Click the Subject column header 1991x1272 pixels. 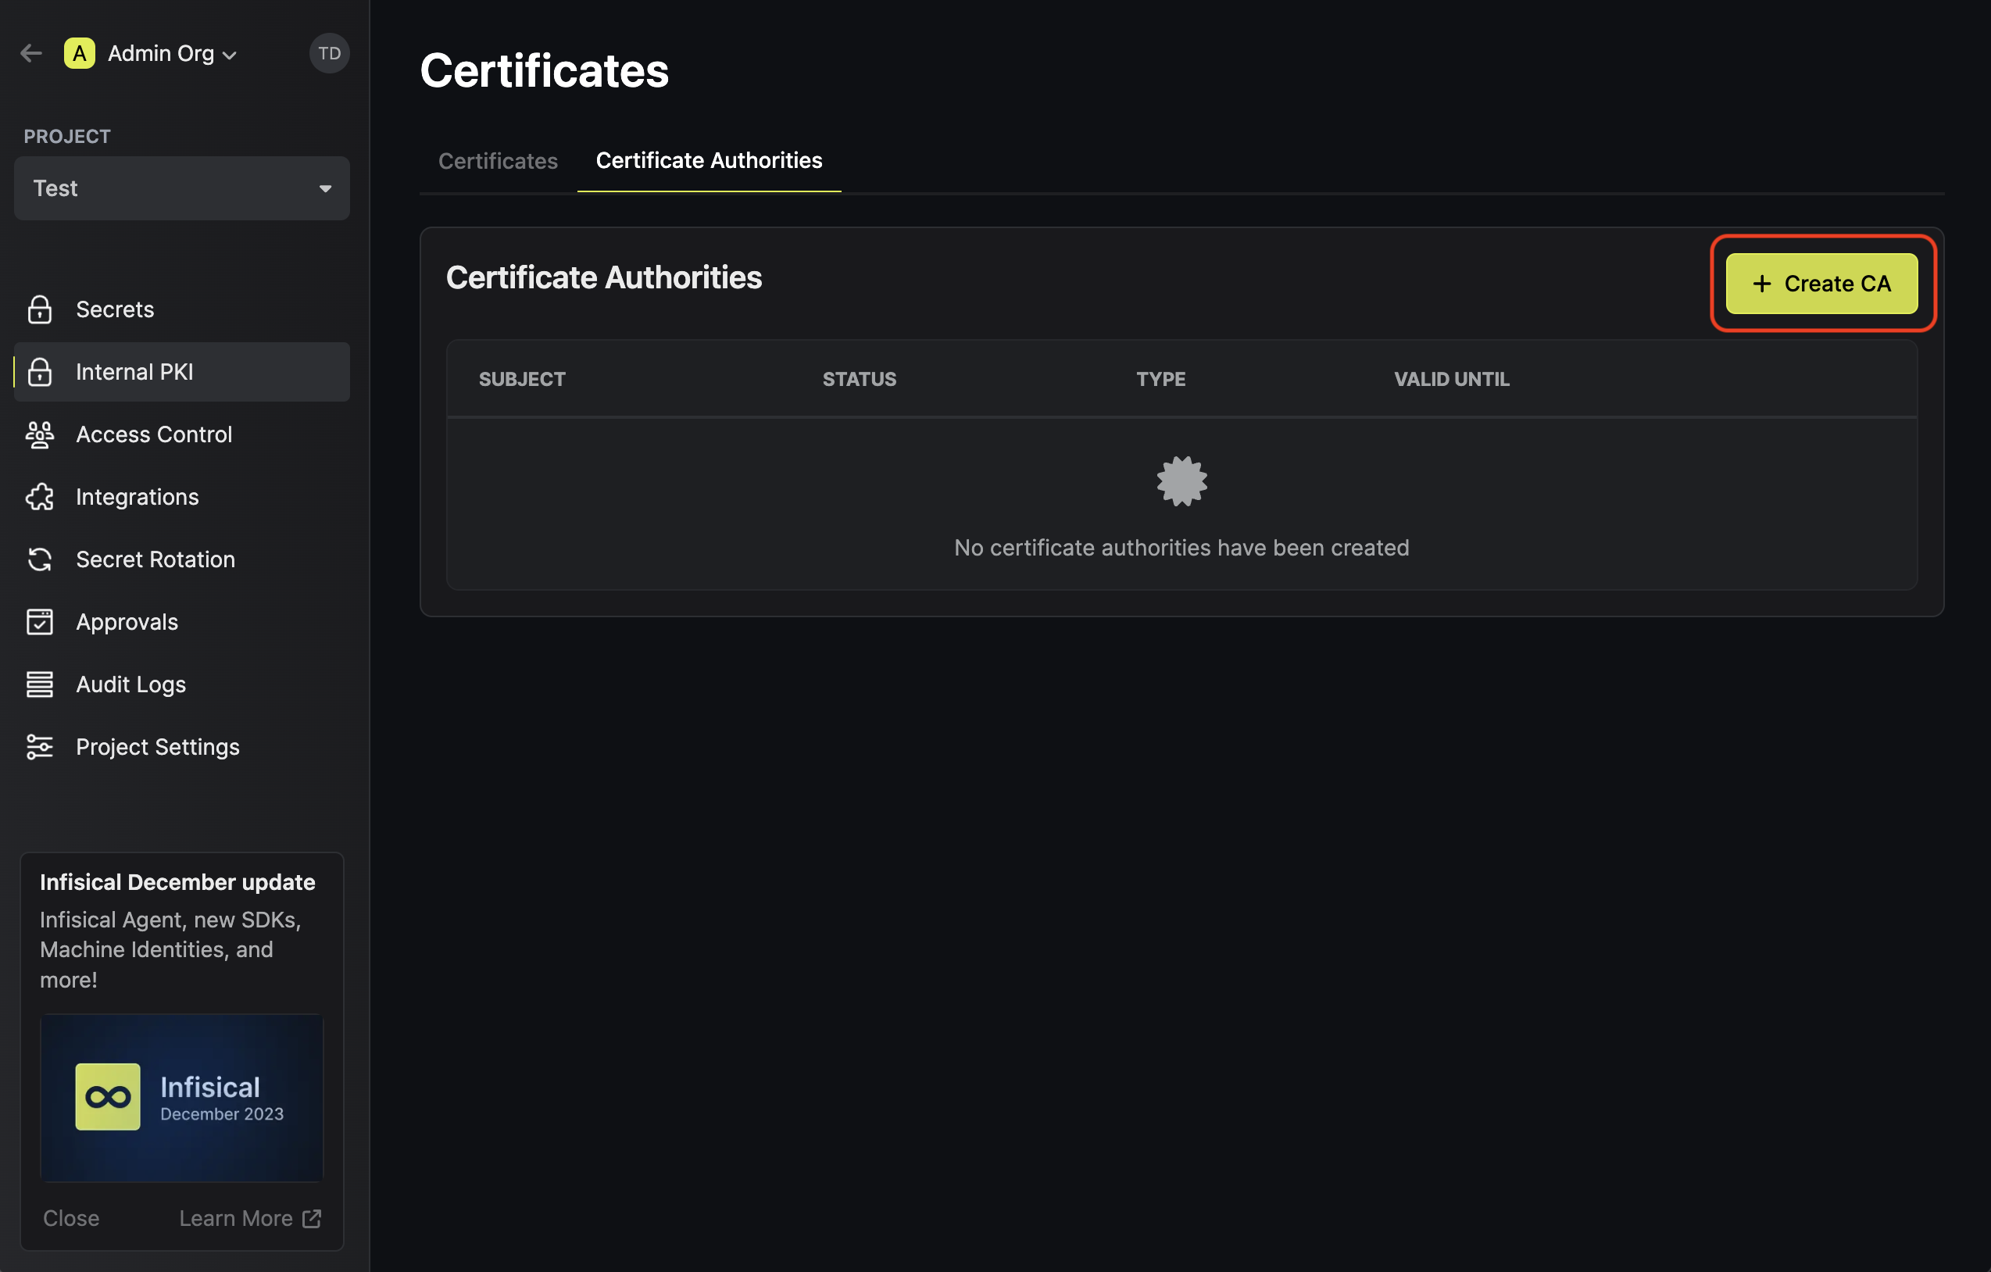click(522, 380)
